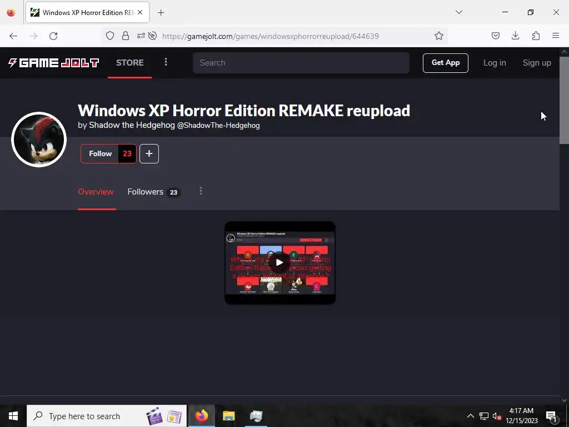The height and width of the screenshot is (427, 569).
Task: Open the notification center icon
Action: point(551,416)
